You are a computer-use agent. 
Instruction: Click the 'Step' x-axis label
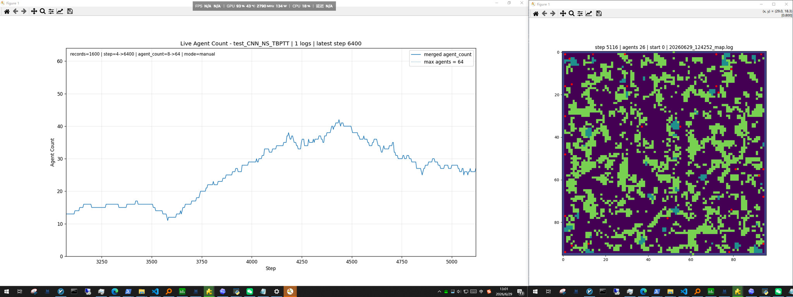(271, 268)
